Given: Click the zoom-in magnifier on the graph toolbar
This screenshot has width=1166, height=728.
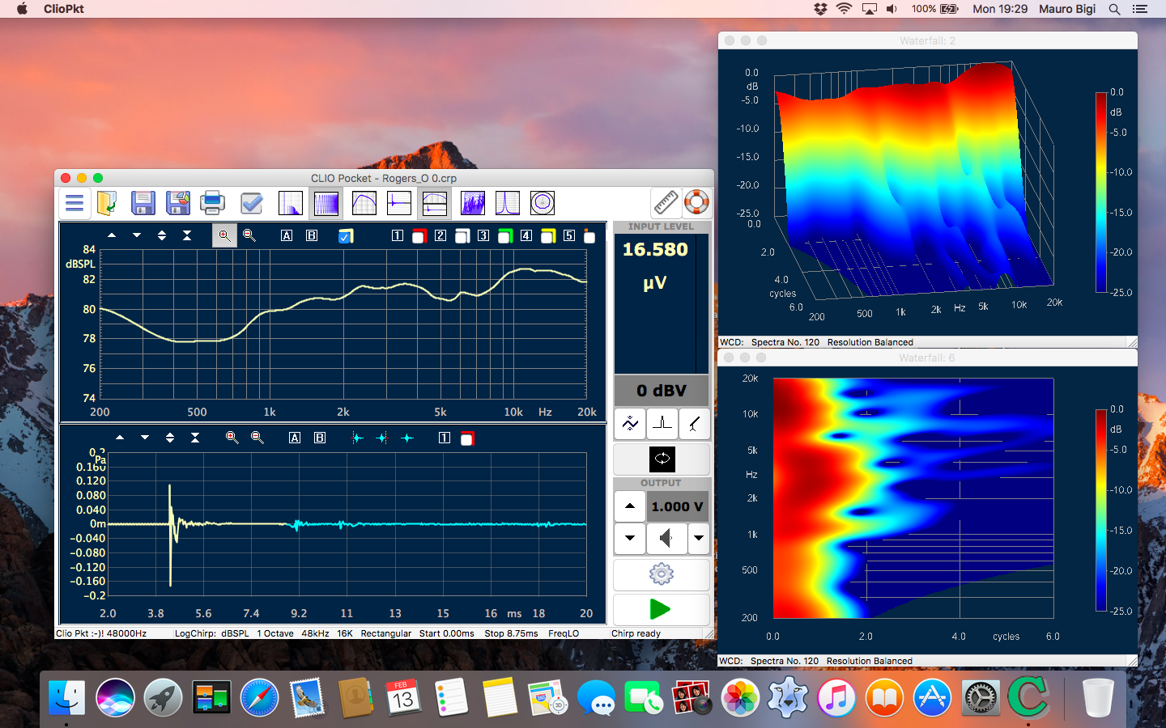Looking at the screenshot, I should coord(224,235).
